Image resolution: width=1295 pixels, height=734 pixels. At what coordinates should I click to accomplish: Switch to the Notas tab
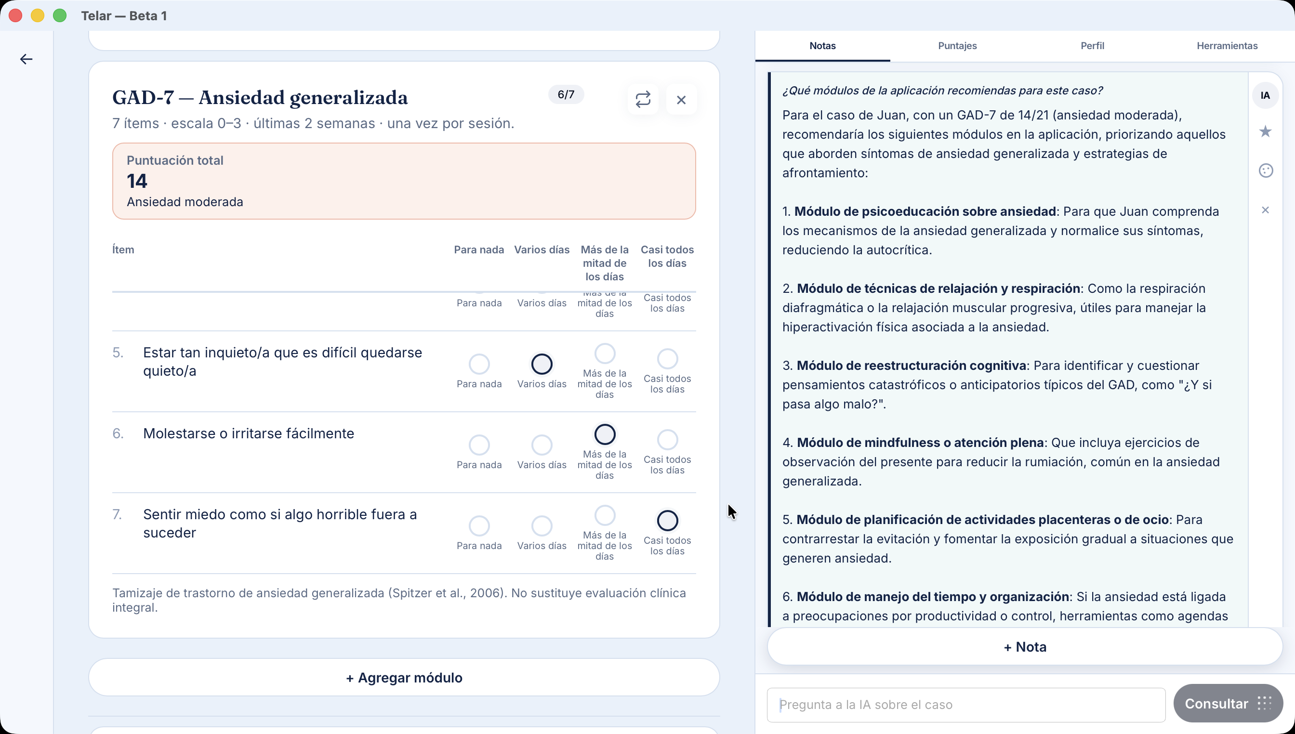point(822,46)
